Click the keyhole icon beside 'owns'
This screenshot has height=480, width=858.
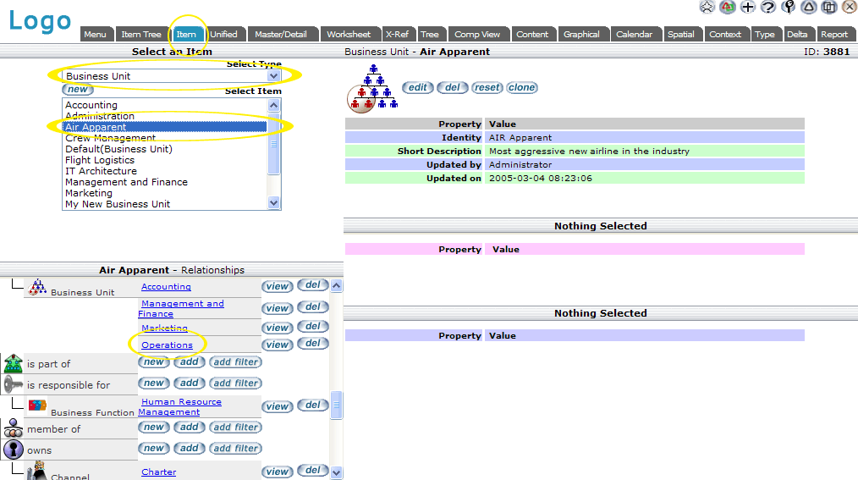[13, 450]
